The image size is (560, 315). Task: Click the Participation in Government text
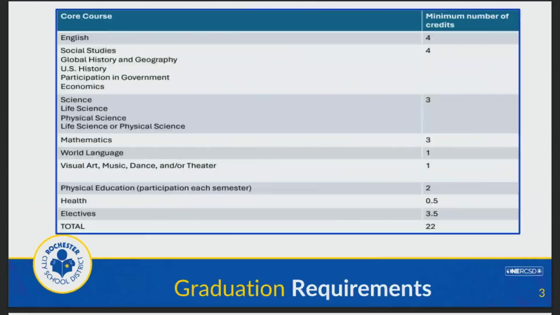[115, 78]
